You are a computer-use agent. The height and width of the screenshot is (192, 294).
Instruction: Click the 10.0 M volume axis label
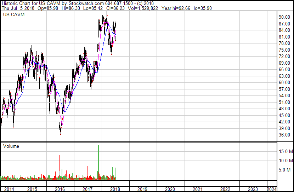[286, 161]
